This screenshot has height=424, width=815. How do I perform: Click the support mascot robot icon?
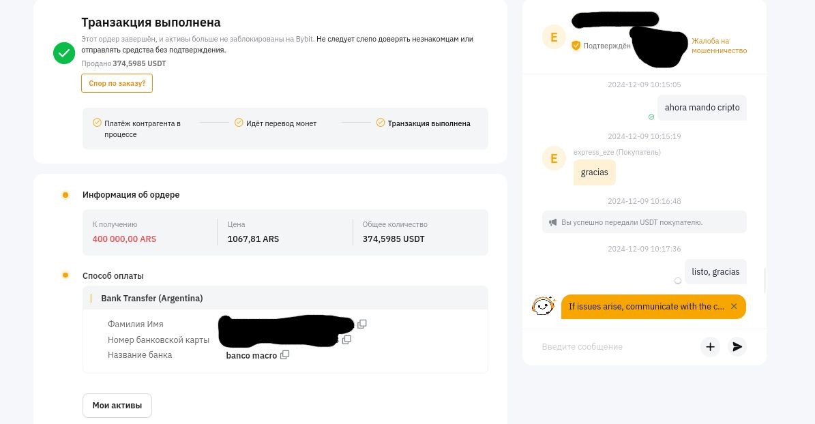[x=543, y=306]
